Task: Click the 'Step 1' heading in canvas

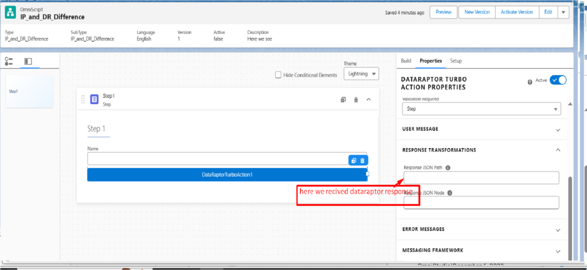Action: (96, 129)
